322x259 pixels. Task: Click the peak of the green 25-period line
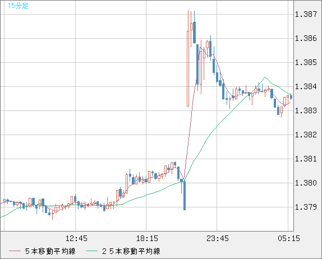[265, 77]
